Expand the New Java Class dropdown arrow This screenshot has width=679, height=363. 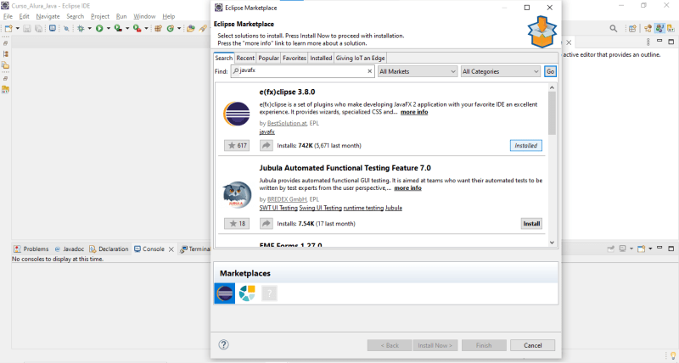coord(179,29)
